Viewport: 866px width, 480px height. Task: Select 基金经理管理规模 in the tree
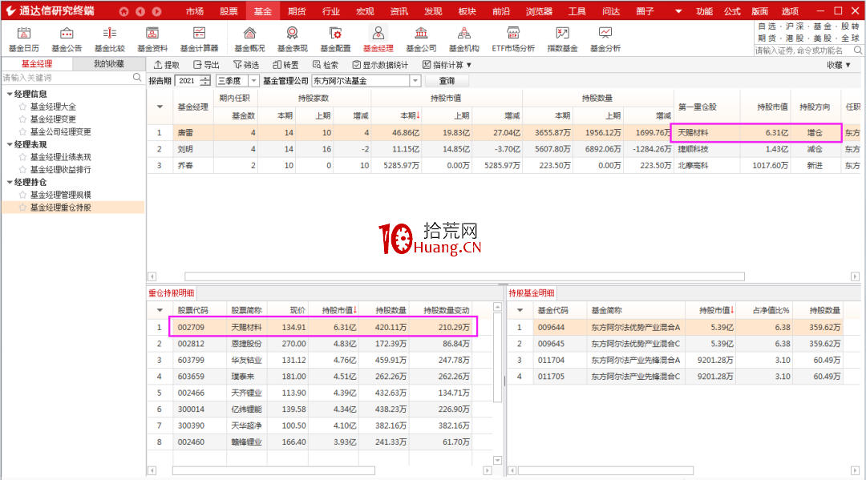(60, 195)
